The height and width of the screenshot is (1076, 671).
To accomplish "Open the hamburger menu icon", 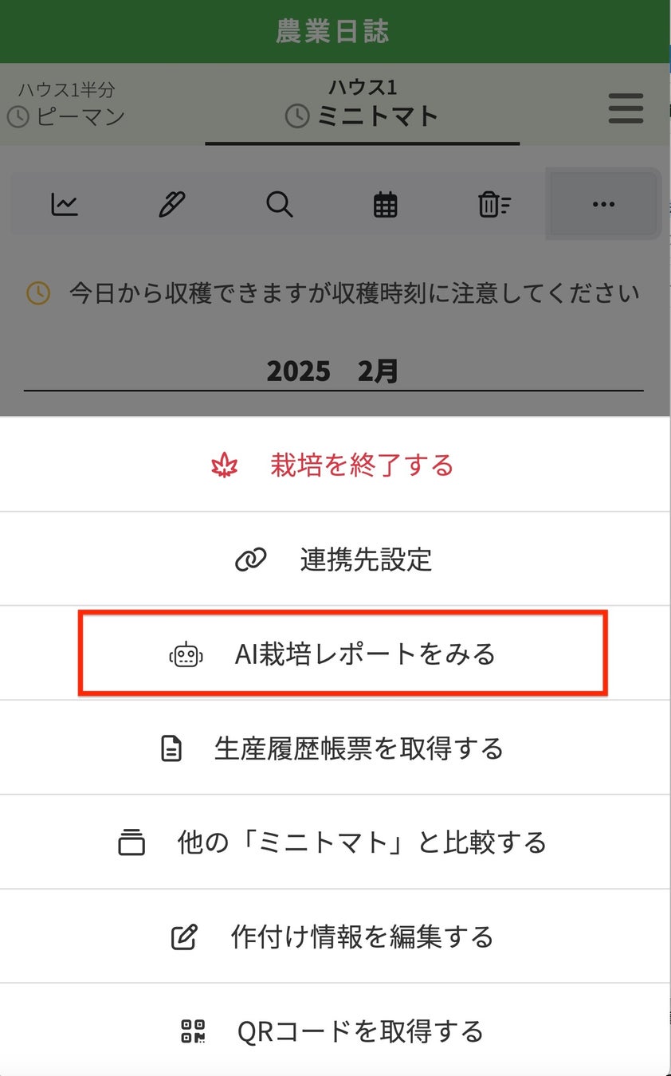I will tap(626, 108).
